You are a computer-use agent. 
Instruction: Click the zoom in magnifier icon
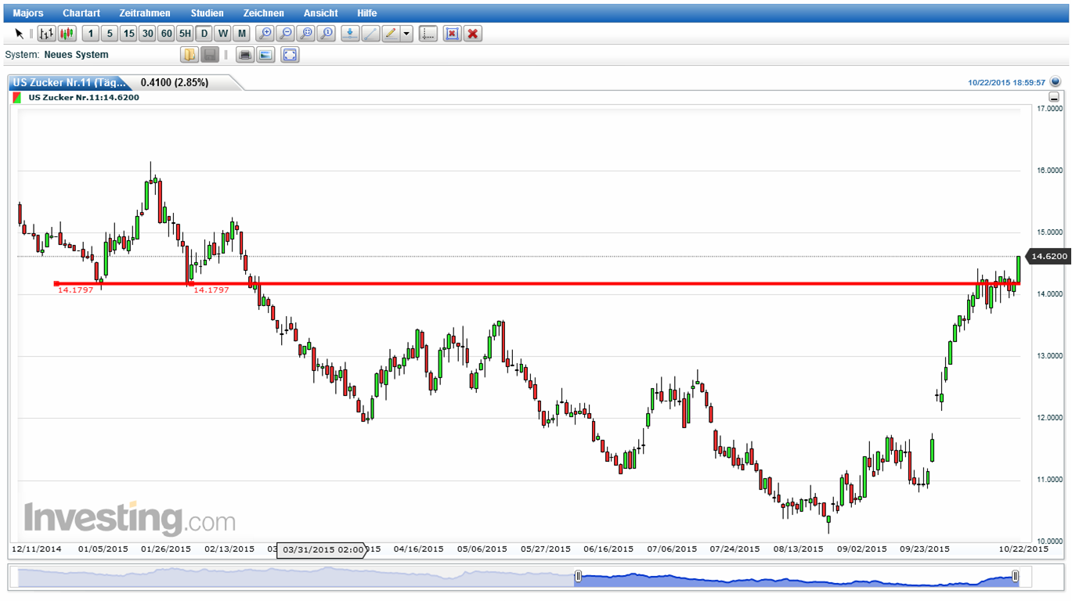(265, 34)
